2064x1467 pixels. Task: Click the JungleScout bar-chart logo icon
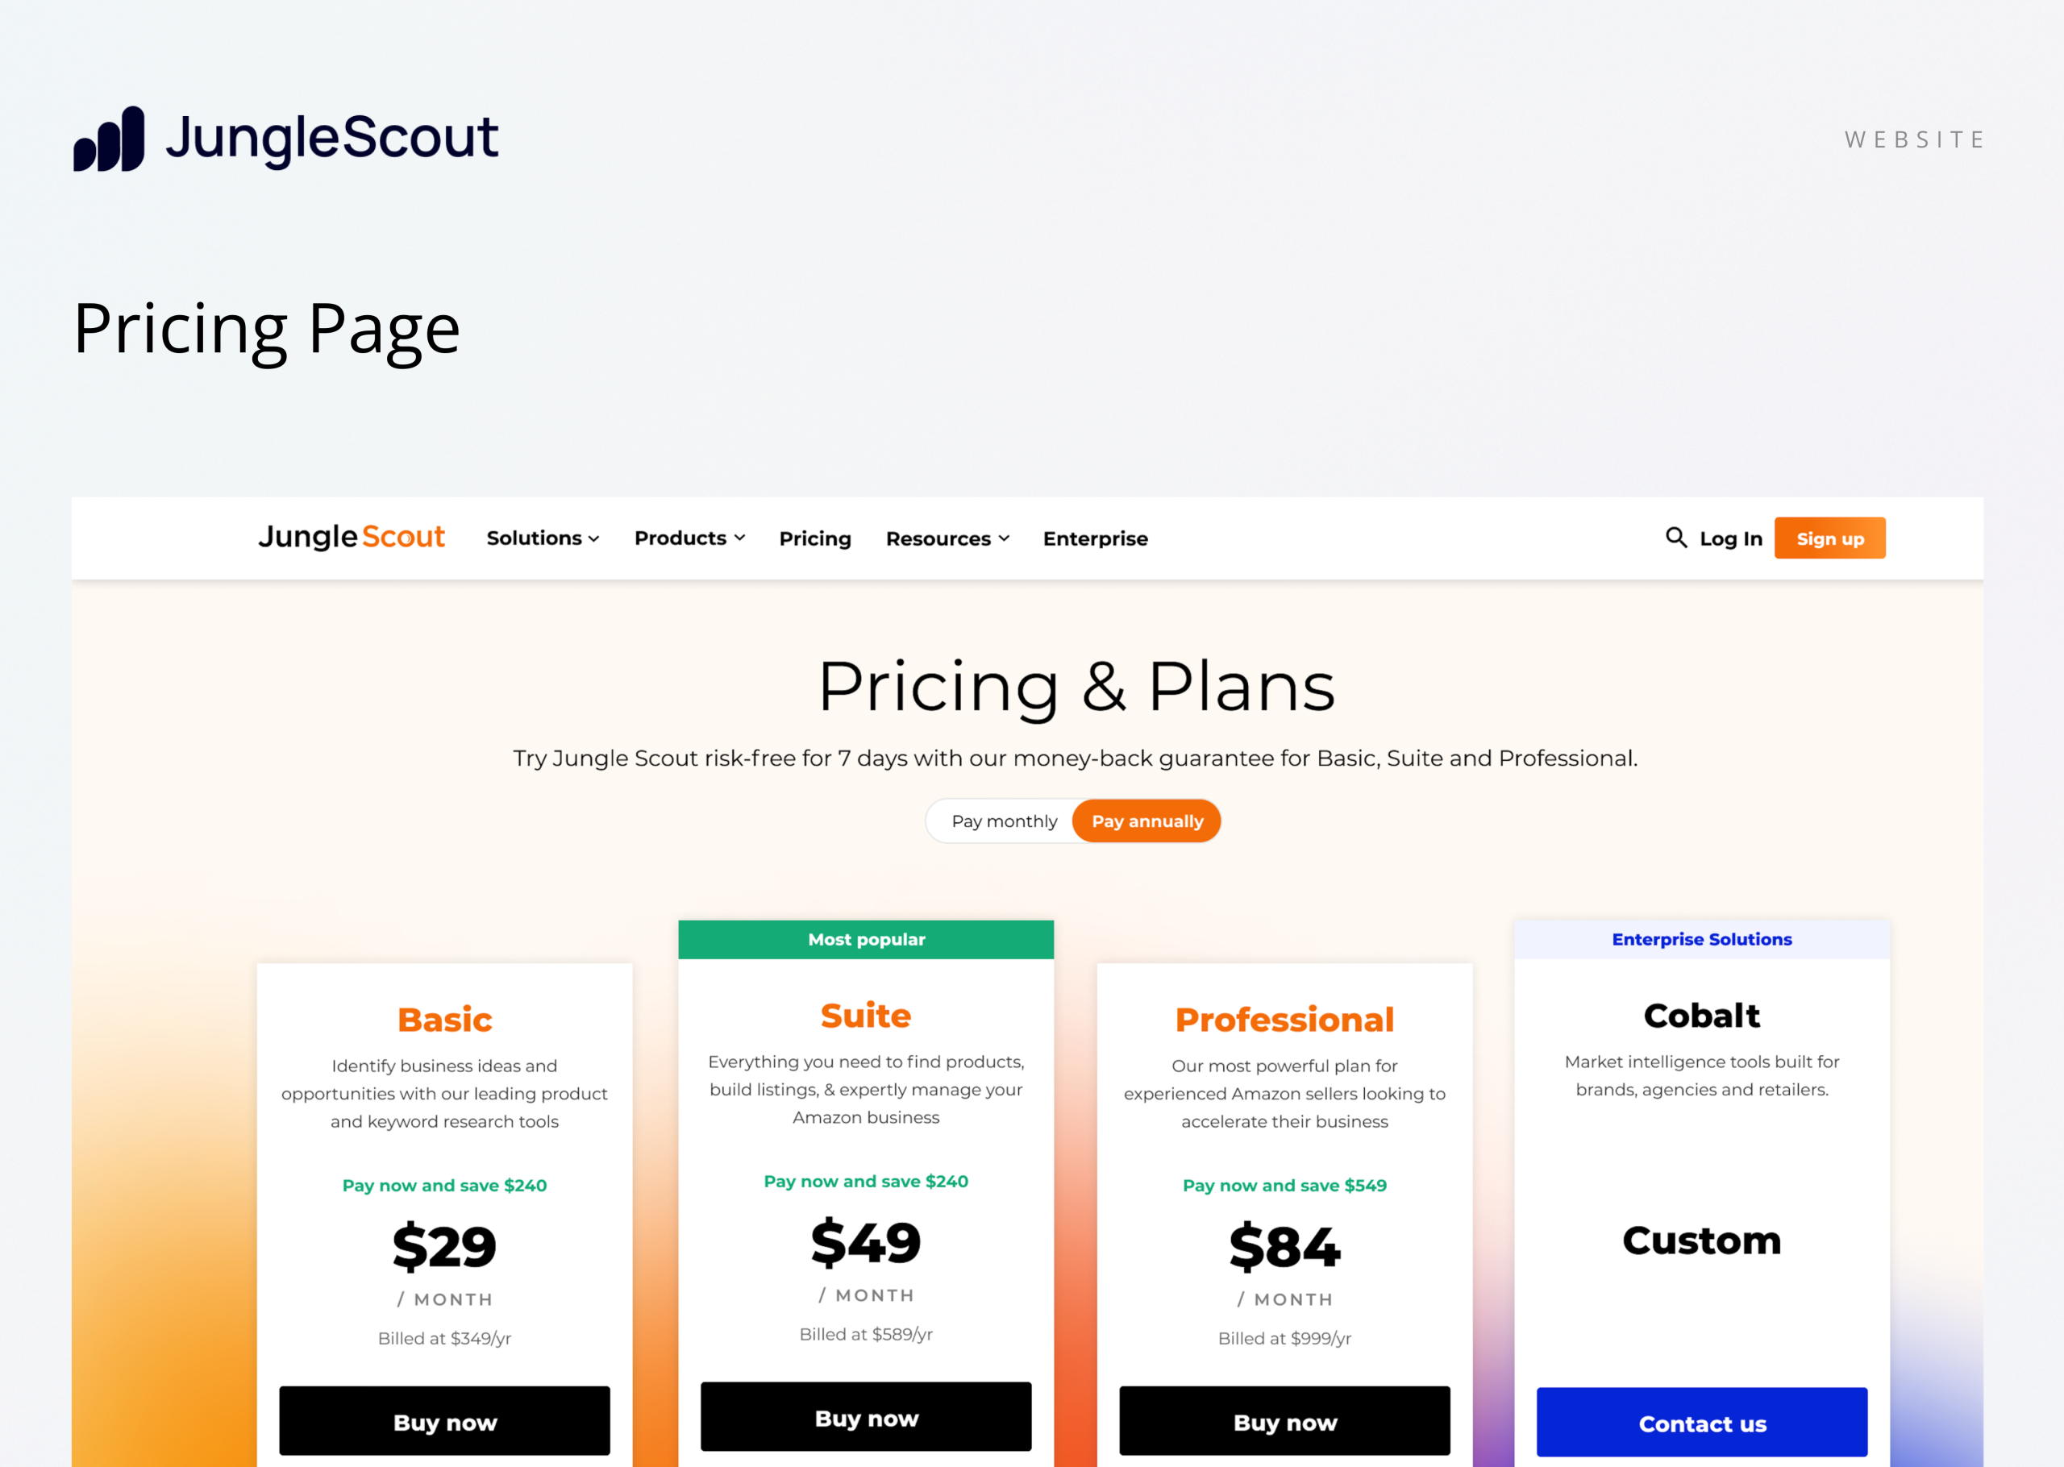pyautogui.click(x=110, y=139)
